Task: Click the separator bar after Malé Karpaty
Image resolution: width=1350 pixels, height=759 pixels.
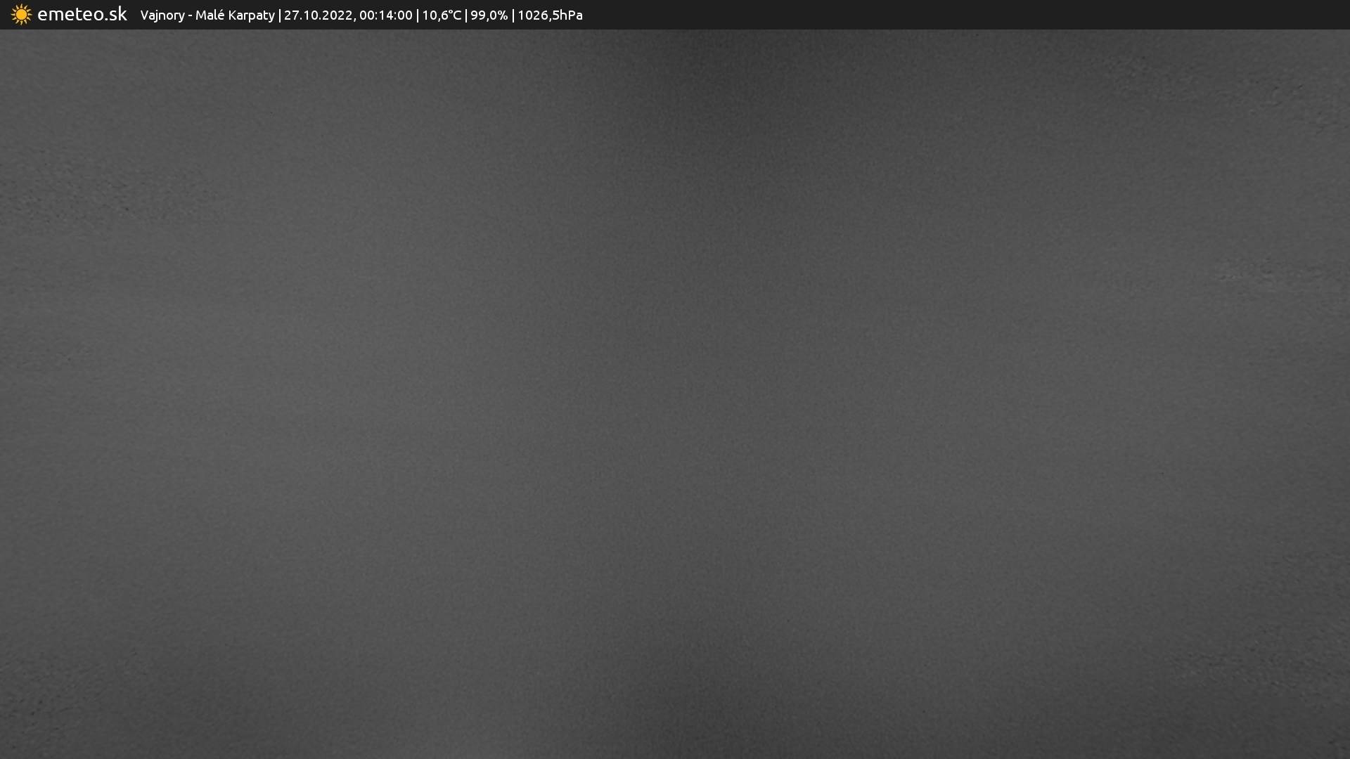Action: pos(280,15)
